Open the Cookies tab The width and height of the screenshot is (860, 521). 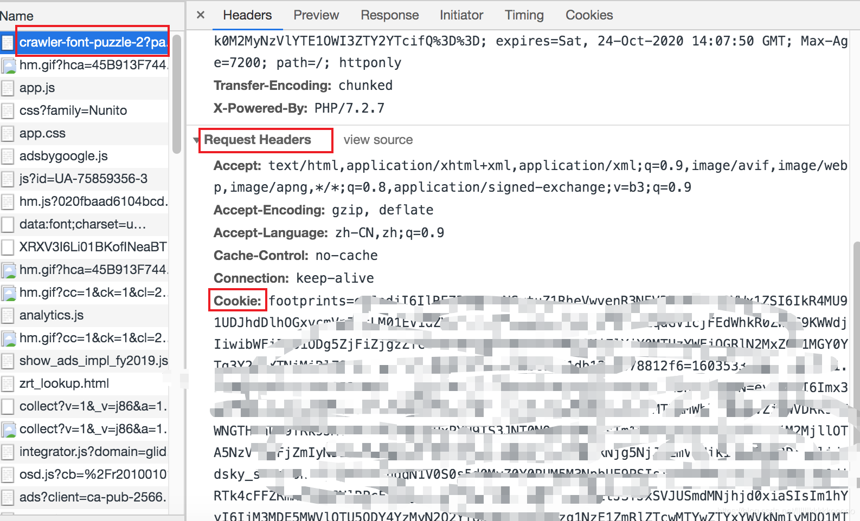point(589,15)
